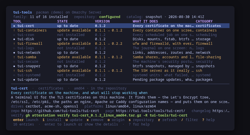Open the github.com/tui-tools/tui-cert repo link
This screenshot has height=135, width=250.
(60, 111)
